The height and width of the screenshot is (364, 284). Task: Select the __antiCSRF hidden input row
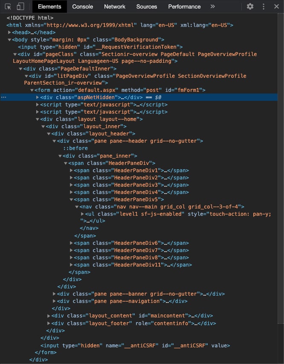pos(135,346)
